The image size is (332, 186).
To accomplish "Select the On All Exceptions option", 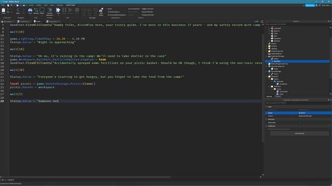I will click(114, 12).
